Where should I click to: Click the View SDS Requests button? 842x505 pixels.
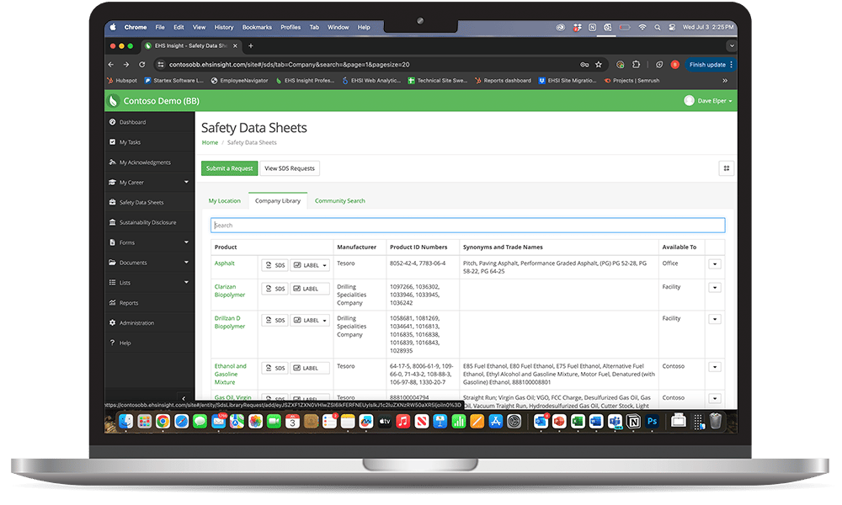[x=290, y=168]
